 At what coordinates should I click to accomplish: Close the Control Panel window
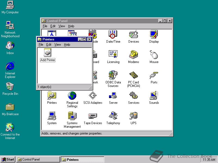tap(170, 21)
